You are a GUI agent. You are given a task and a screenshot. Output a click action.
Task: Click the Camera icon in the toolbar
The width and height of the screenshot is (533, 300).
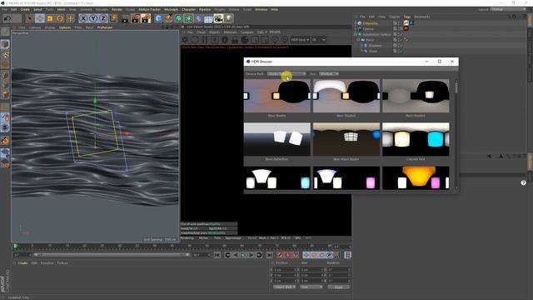(x=218, y=18)
